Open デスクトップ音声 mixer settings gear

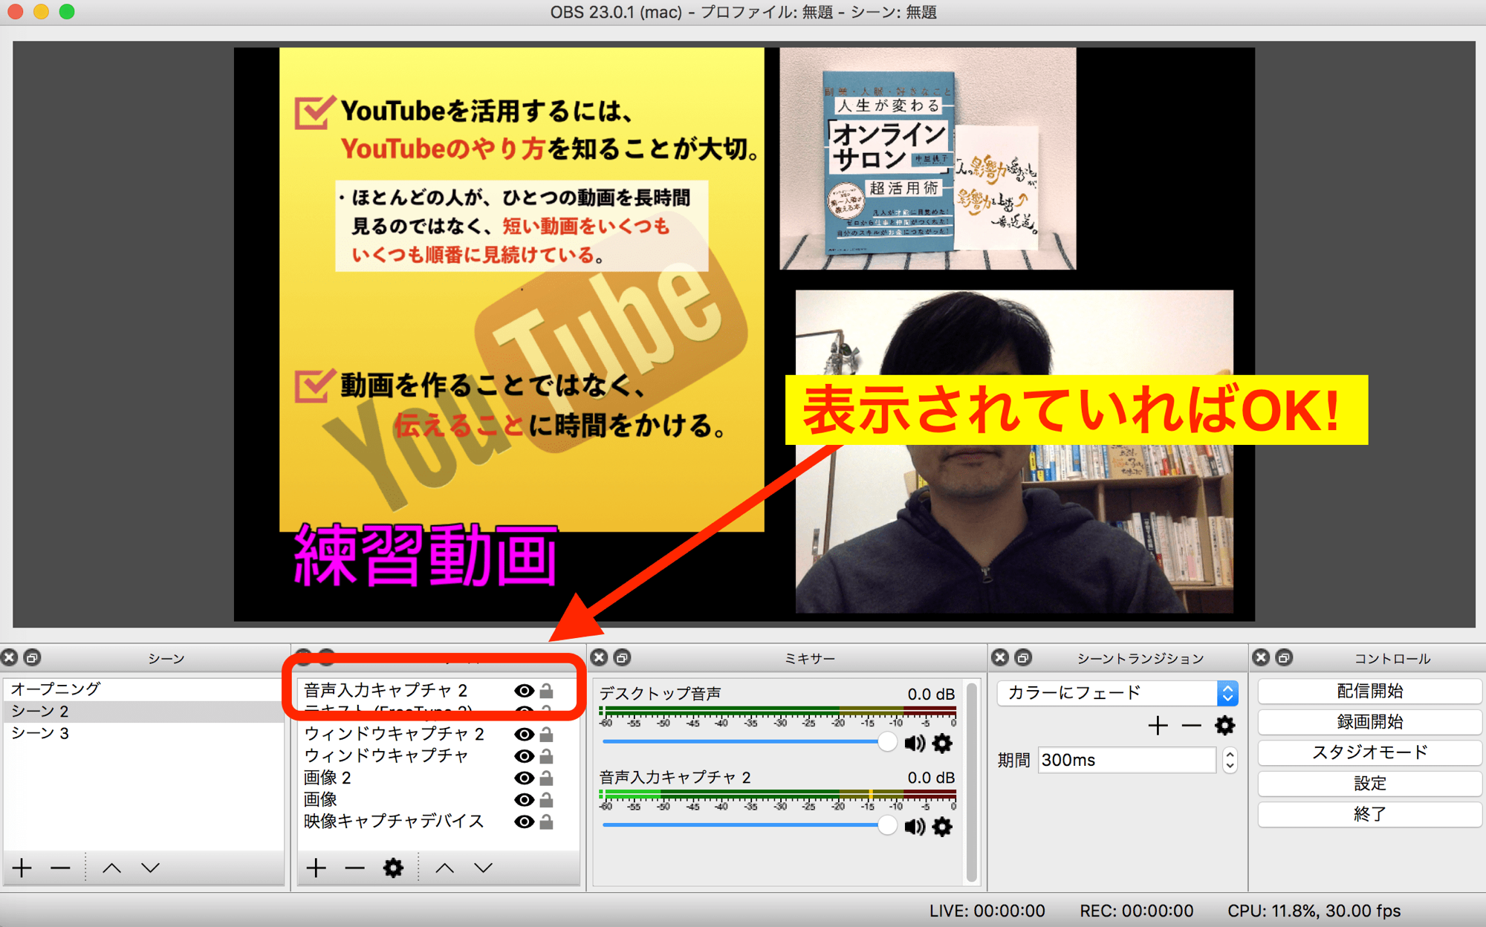pyautogui.click(x=942, y=743)
